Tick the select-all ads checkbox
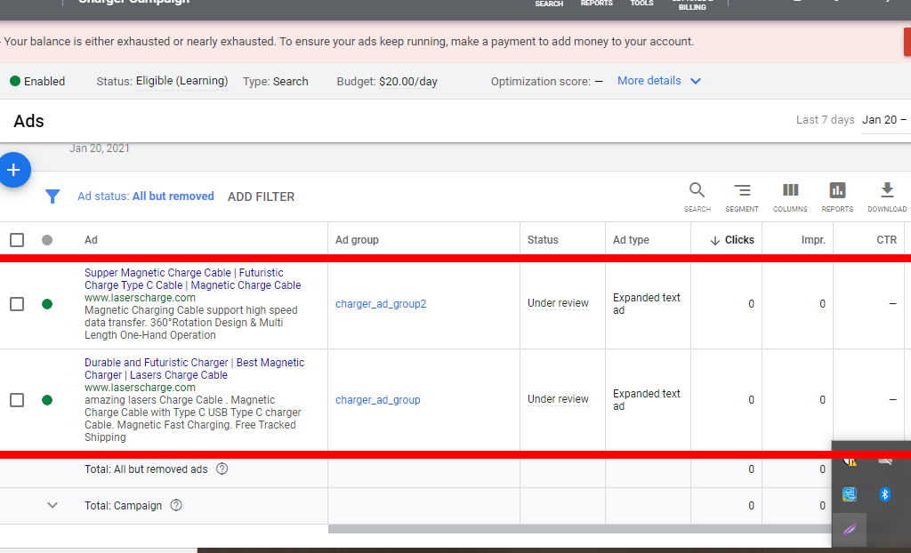This screenshot has width=911, height=553. coord(17,240)
